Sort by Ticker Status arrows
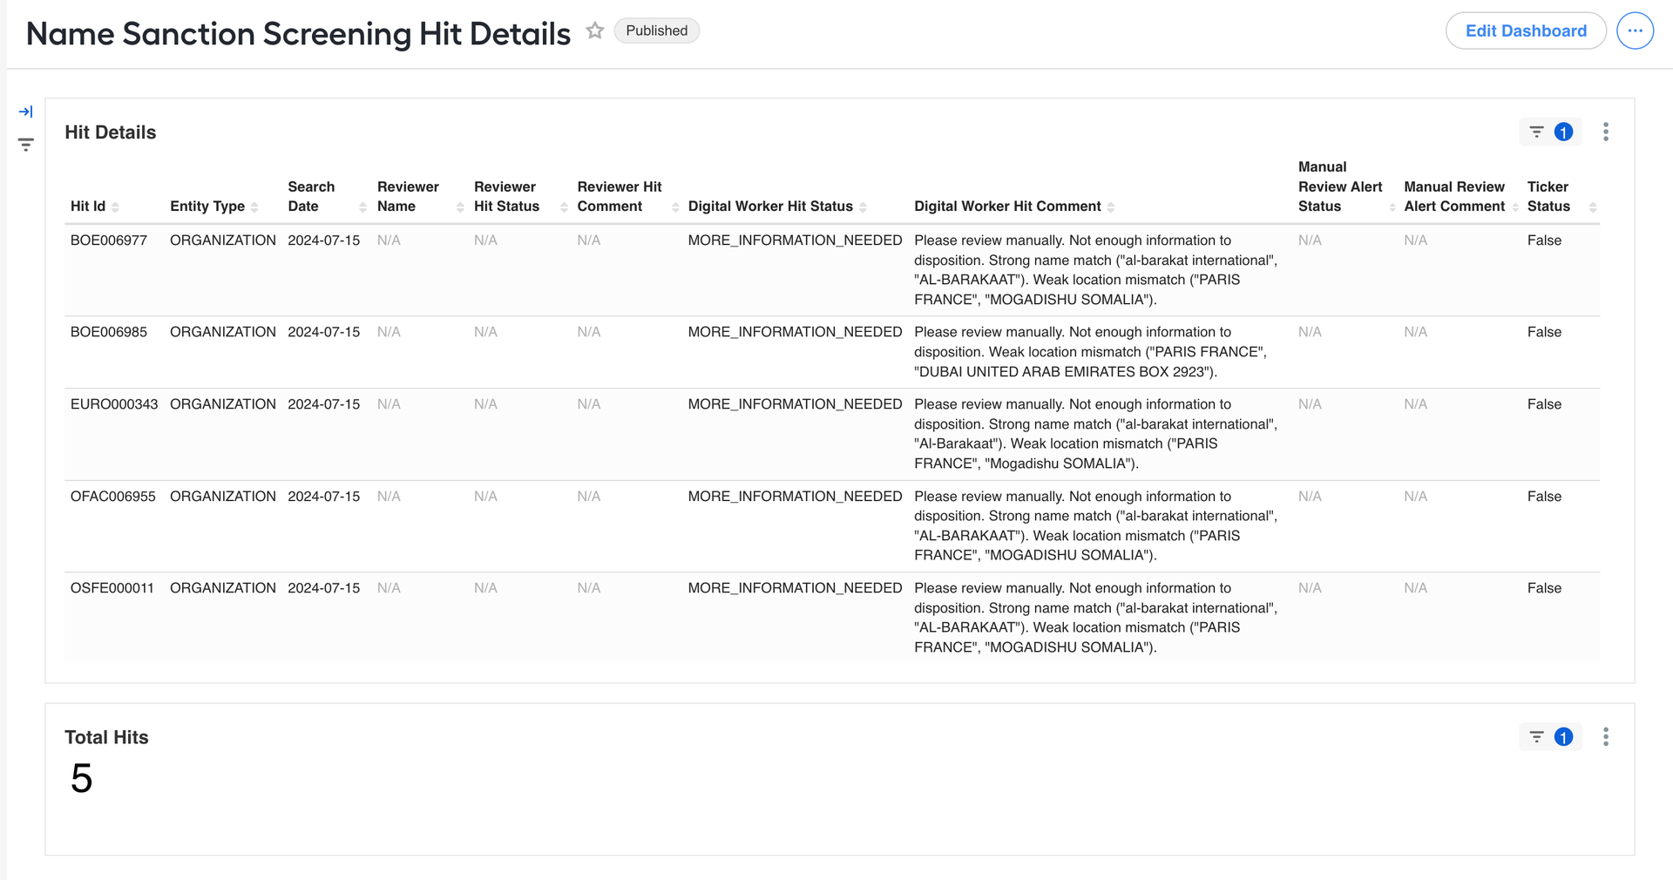The width and height of the screenshot is (1673, 880). point(1593,207)
